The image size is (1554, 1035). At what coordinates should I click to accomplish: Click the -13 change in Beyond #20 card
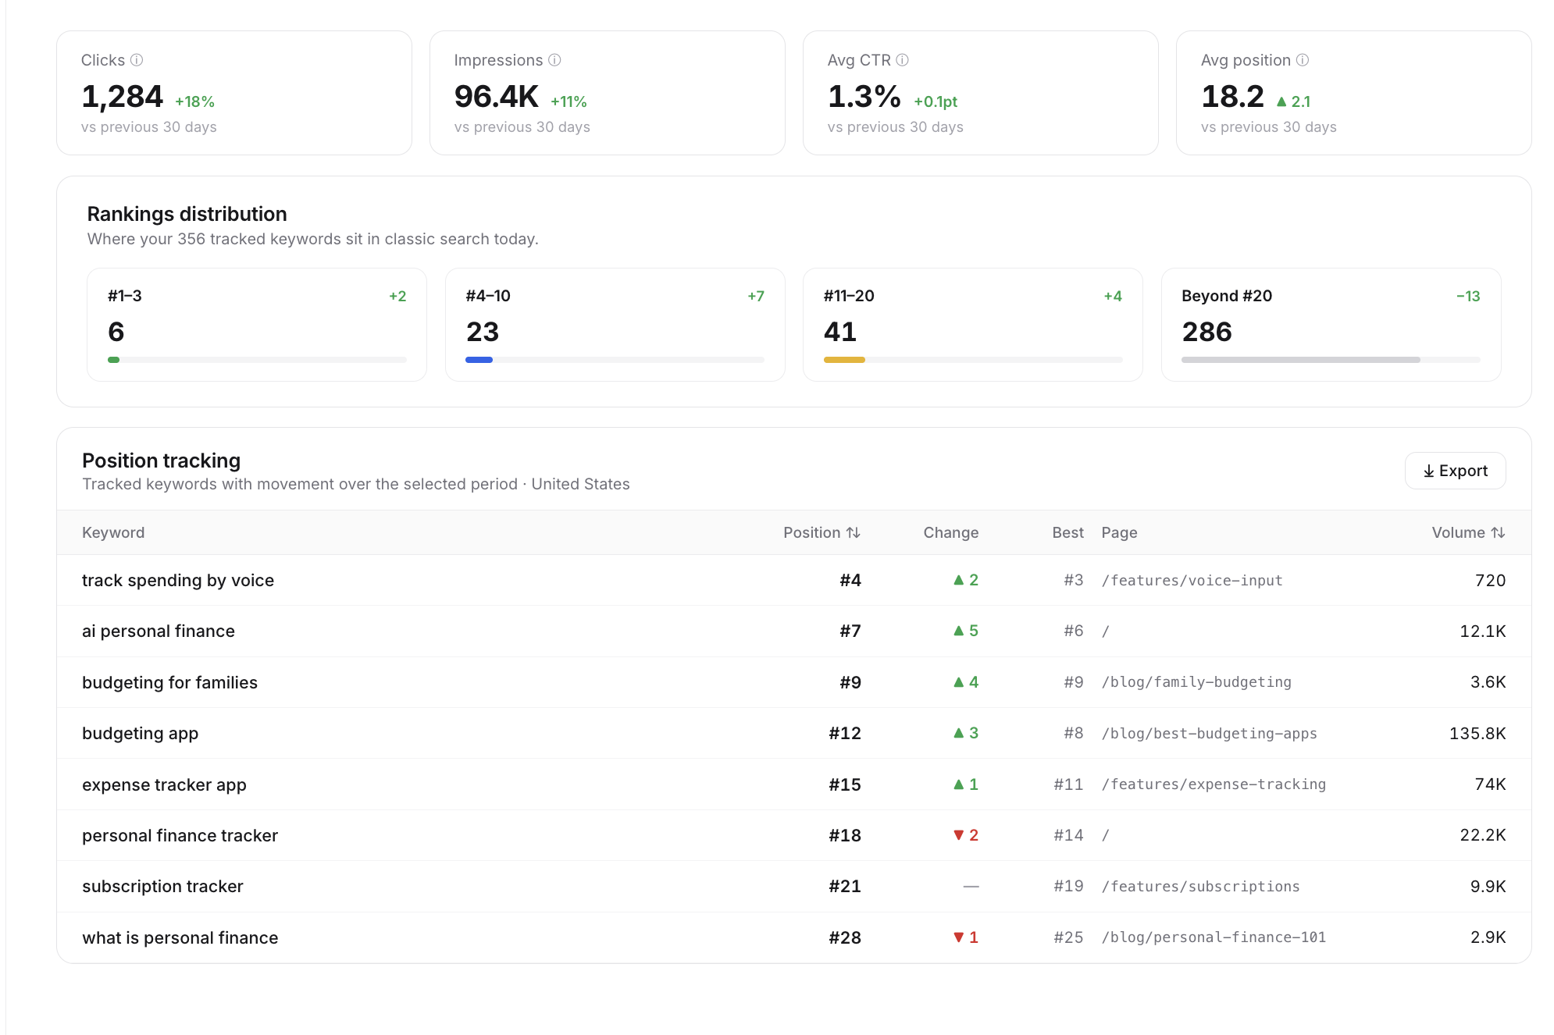click(x=1468, y=296)
